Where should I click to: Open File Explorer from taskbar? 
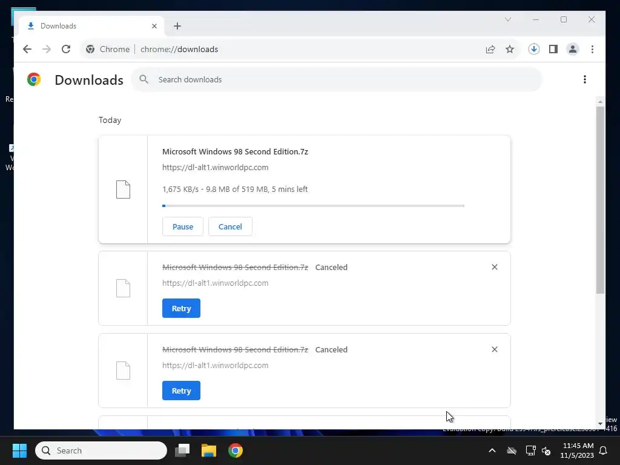point(209,450)
